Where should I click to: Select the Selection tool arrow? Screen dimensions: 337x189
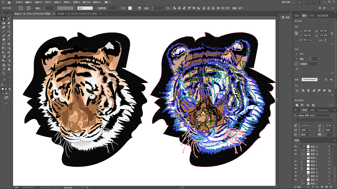point(4,19)
